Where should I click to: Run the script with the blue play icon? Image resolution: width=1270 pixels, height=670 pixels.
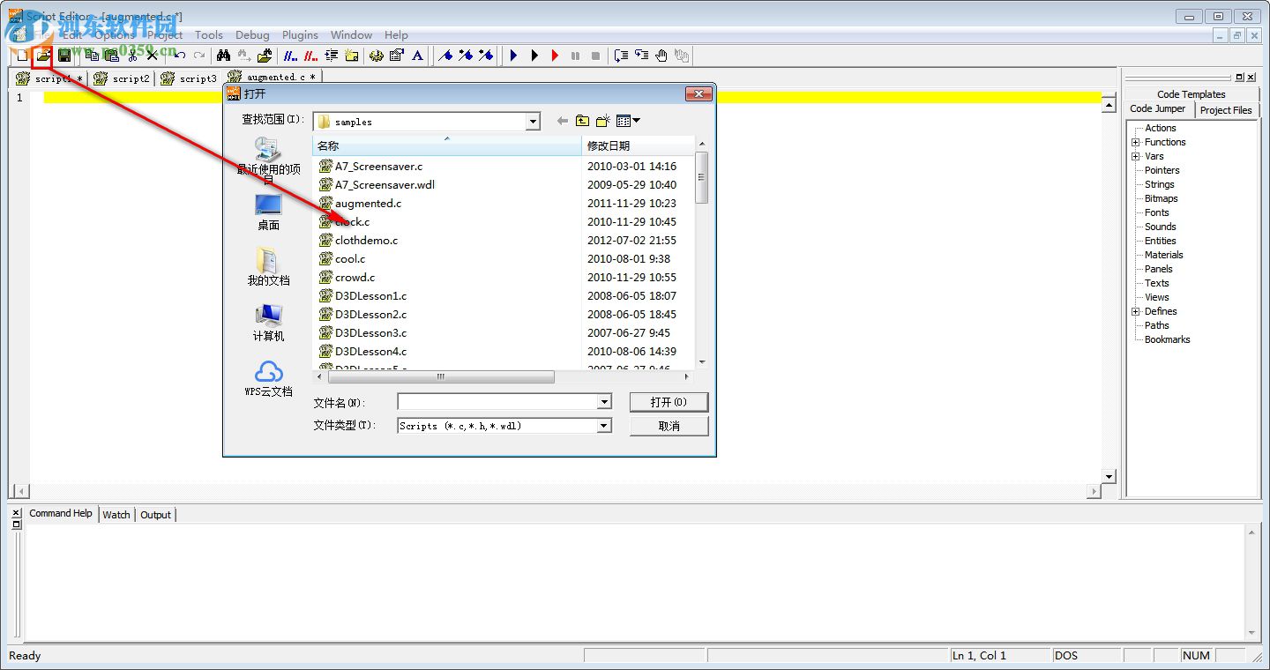coord(514,56)
